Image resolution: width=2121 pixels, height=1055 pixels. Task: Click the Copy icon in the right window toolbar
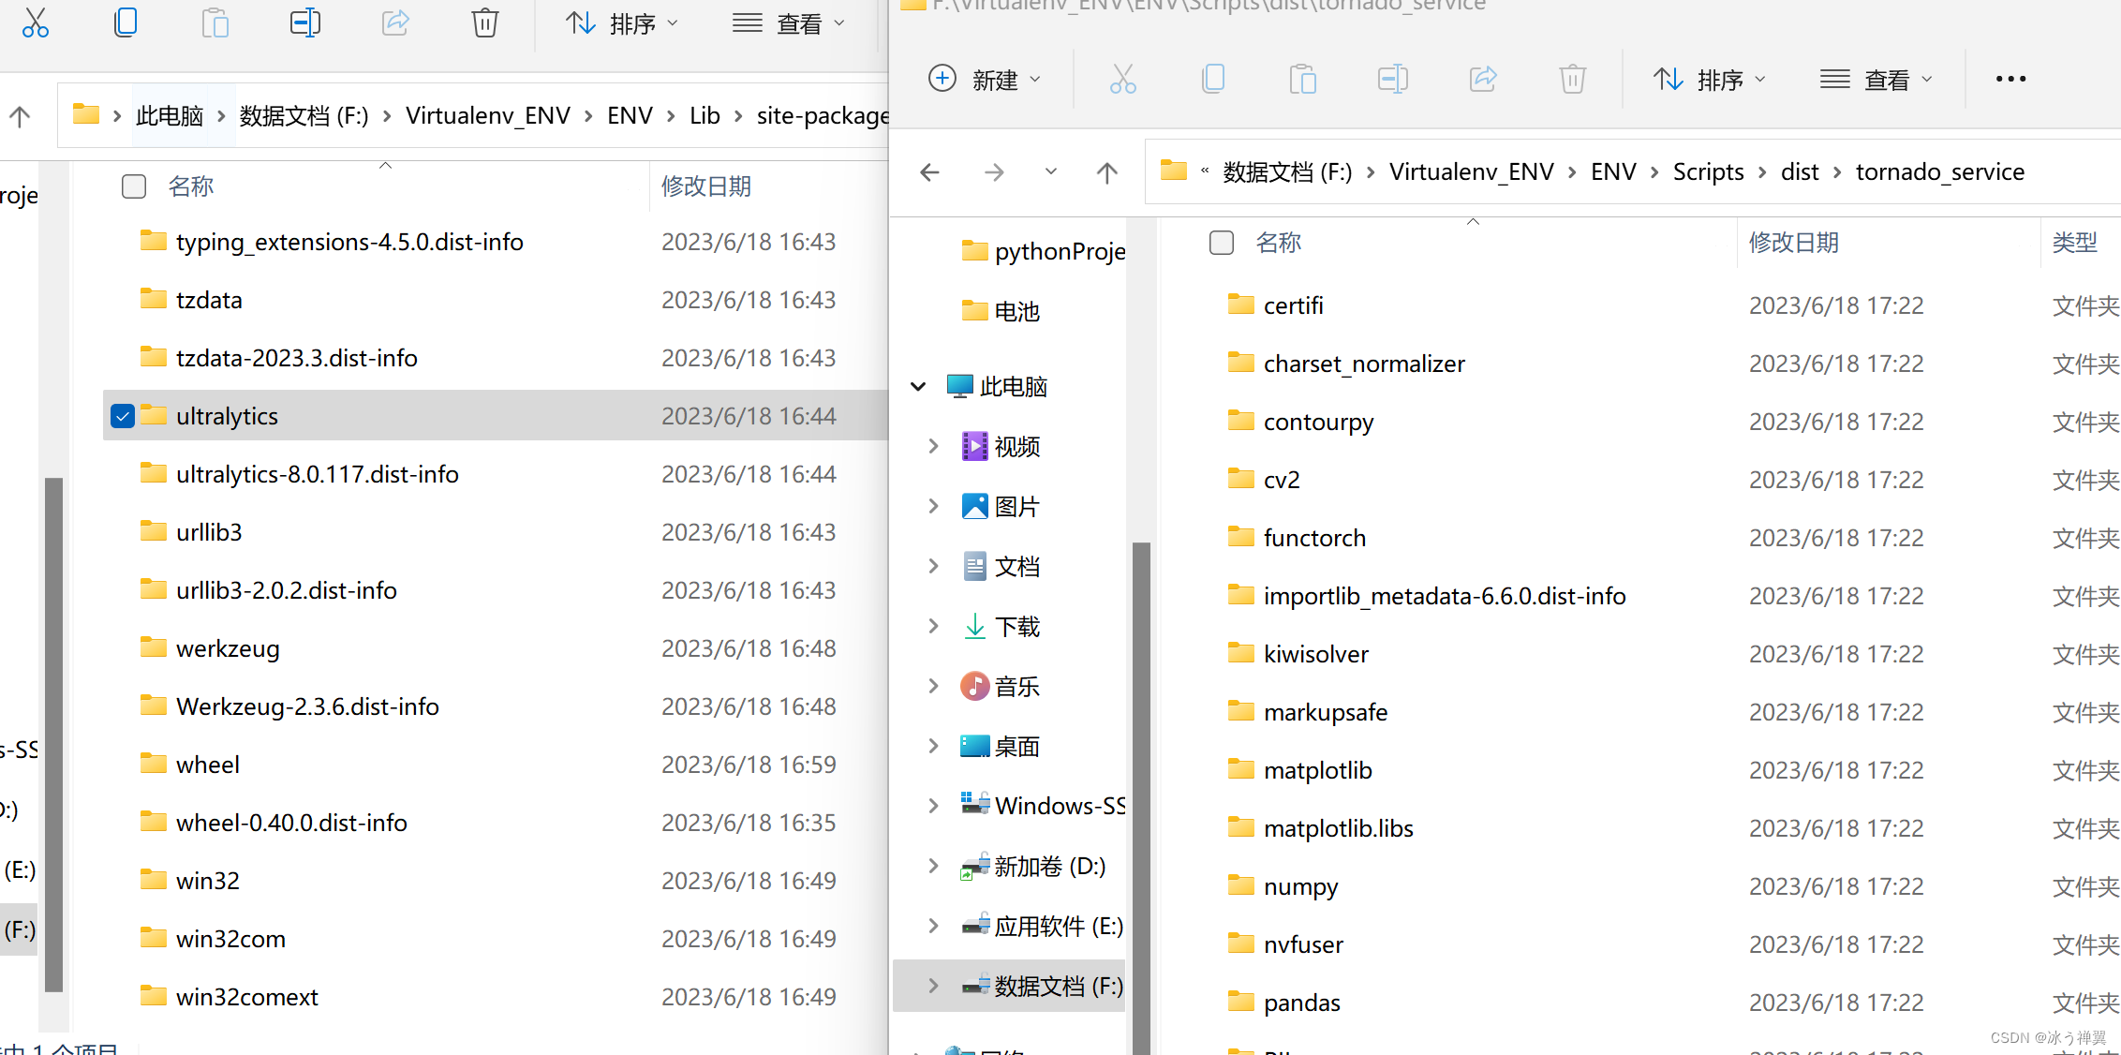coord(1213,79)
